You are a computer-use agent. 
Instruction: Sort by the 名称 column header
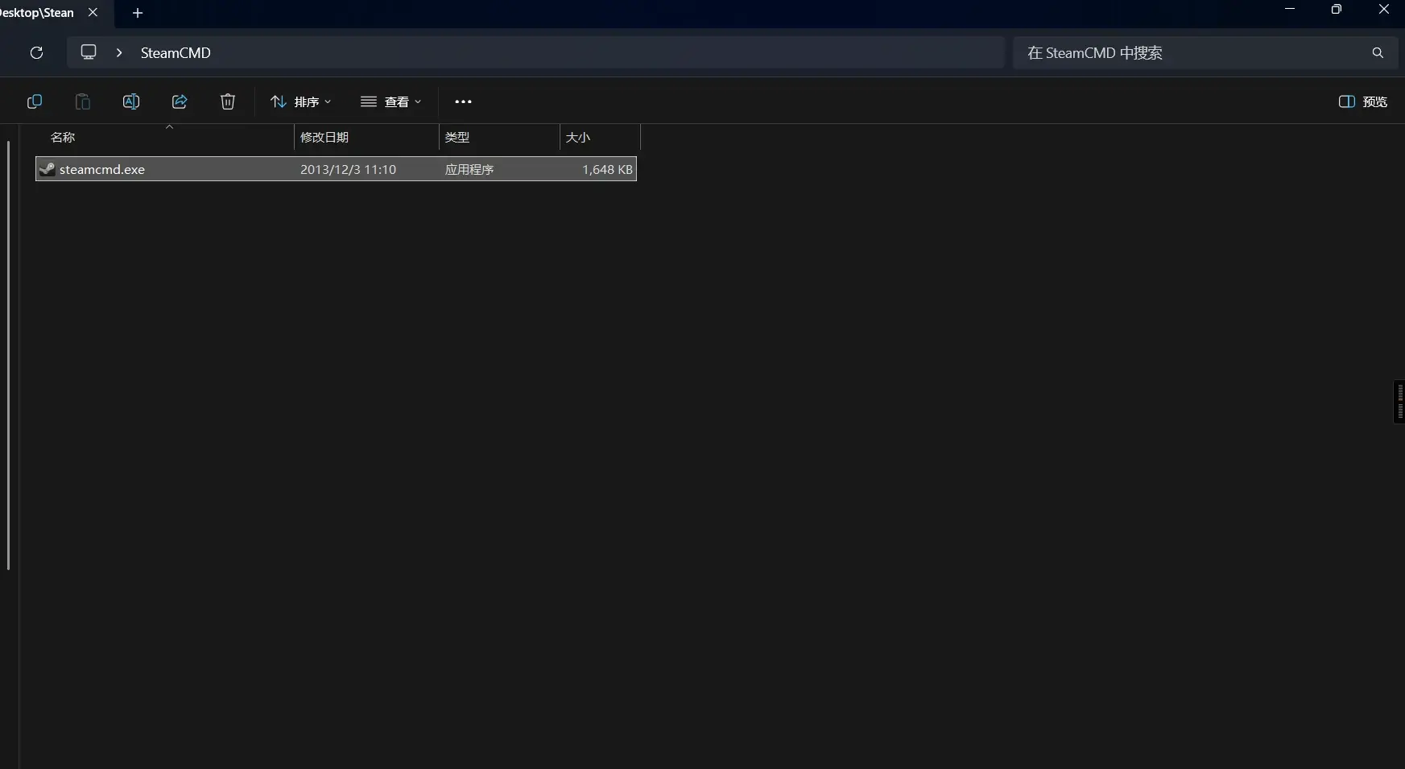164,138
